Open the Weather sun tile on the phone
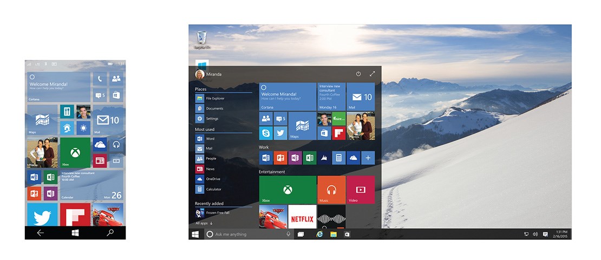 [83, 128]
